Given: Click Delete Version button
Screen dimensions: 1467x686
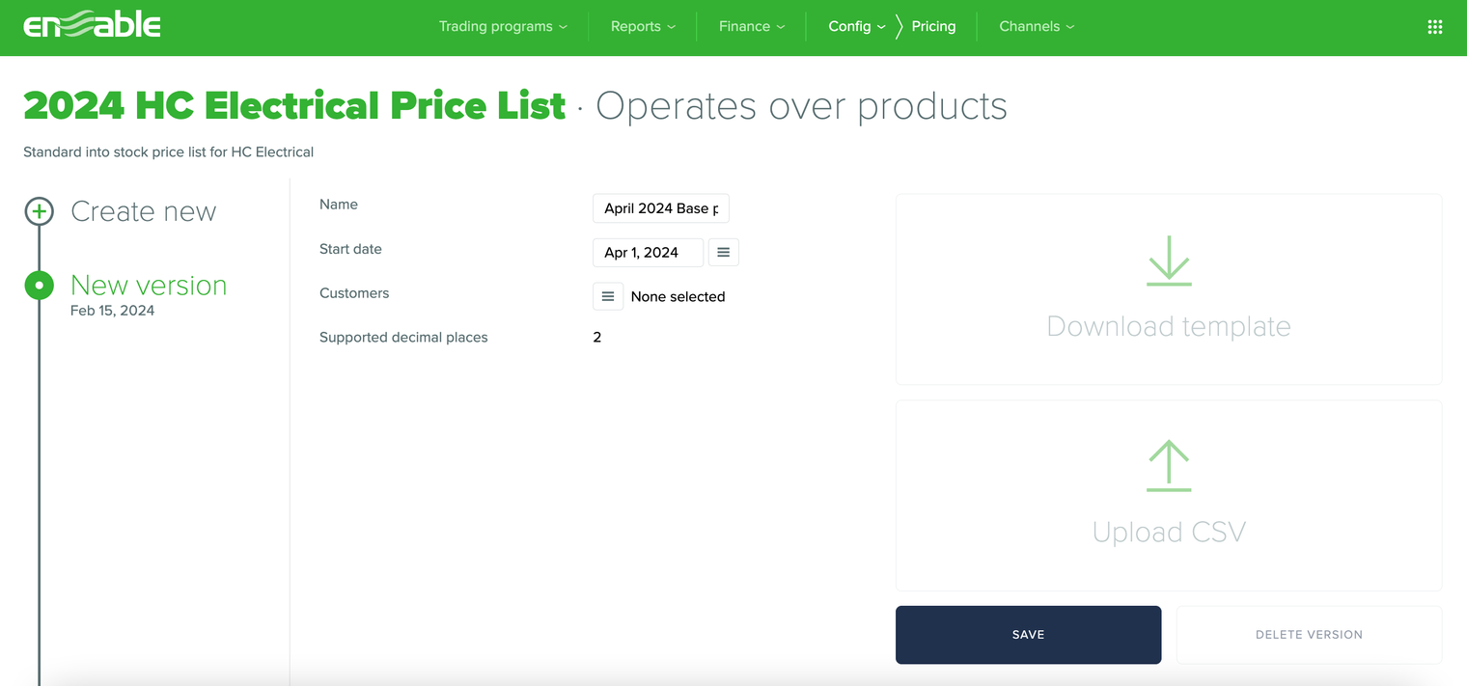Looking at the screenshot, I should [x=1309, y=635].
